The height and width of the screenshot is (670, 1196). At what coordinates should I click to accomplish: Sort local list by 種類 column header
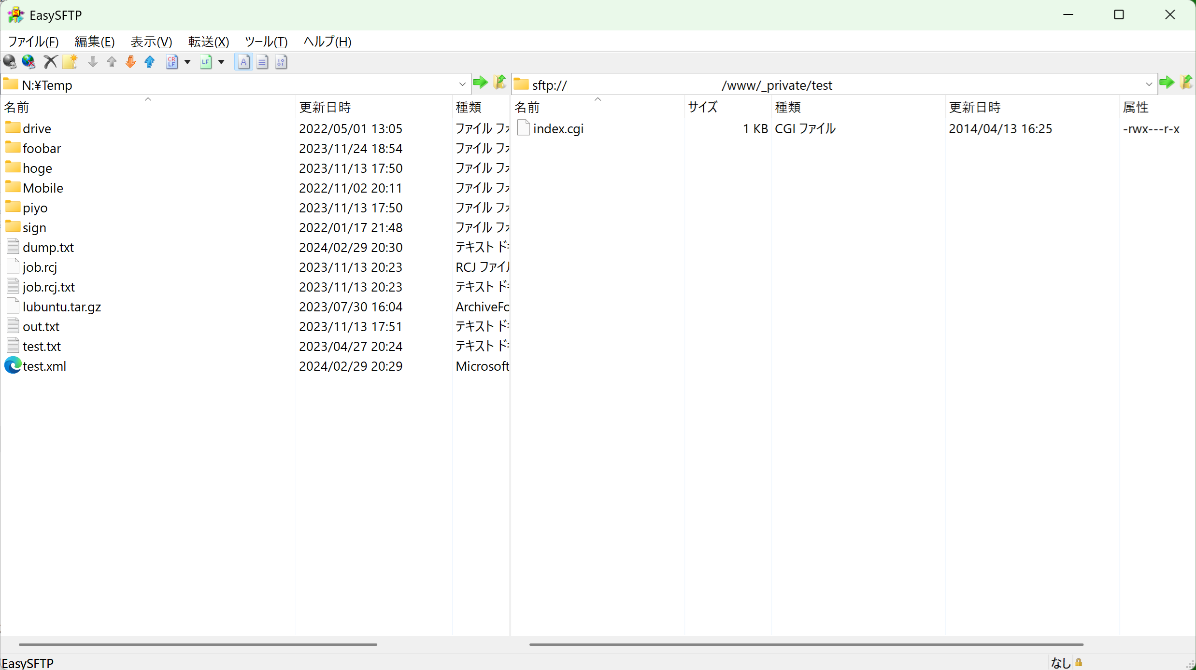481,107
